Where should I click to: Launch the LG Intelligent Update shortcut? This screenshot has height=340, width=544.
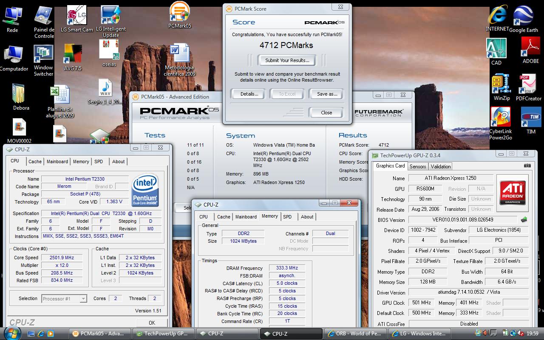tap(110, 21)
